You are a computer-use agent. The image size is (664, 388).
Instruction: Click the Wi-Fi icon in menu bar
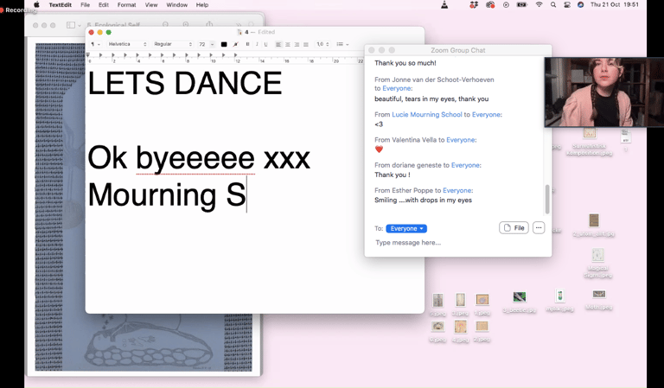[539, 5]
